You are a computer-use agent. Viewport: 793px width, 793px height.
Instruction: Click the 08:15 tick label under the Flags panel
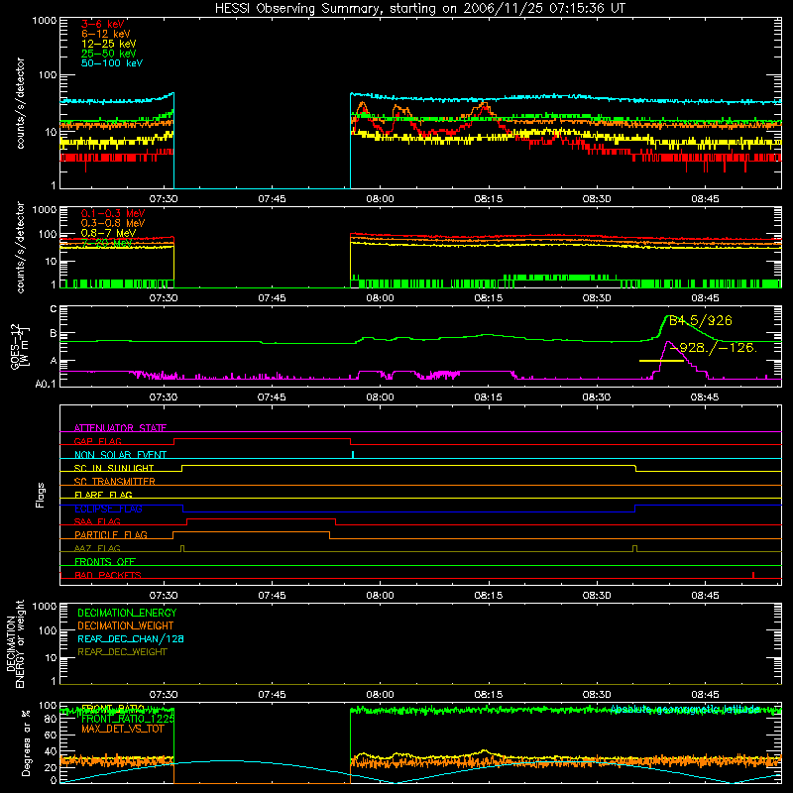[489, 596]
